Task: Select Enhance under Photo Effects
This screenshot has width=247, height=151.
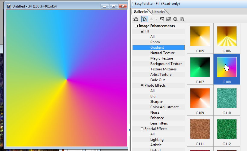Action: click(x=157, y=118)
